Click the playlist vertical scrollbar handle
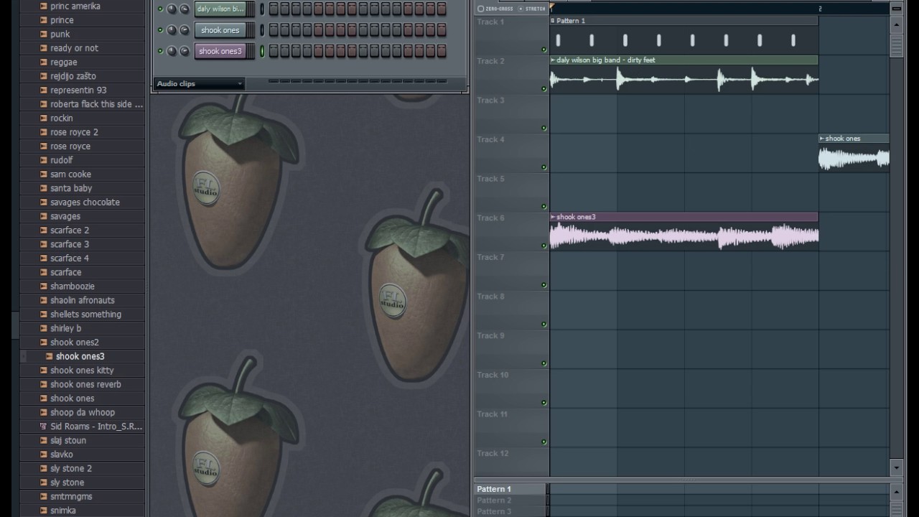 (896, 45)
